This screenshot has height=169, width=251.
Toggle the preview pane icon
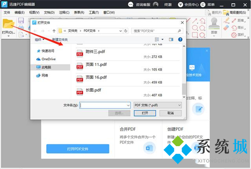[171, 39]
